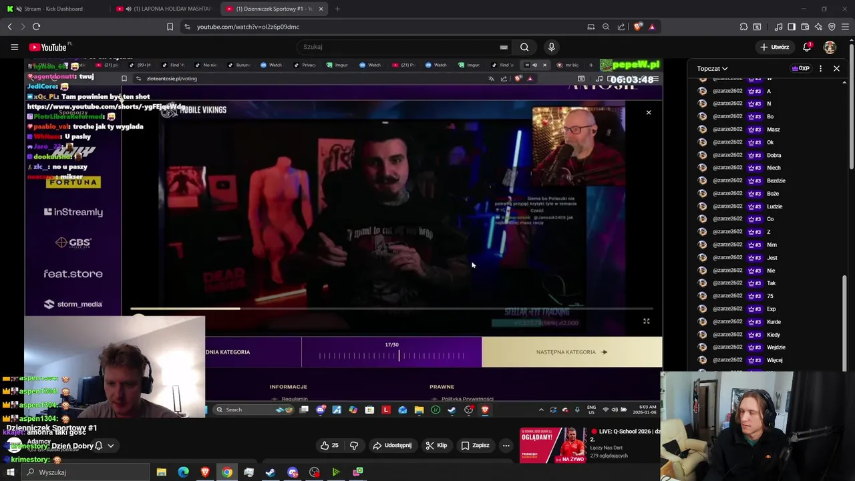Open a new browser tab
The height and width of the screenshot is (481, 855).
coord(337,9)
